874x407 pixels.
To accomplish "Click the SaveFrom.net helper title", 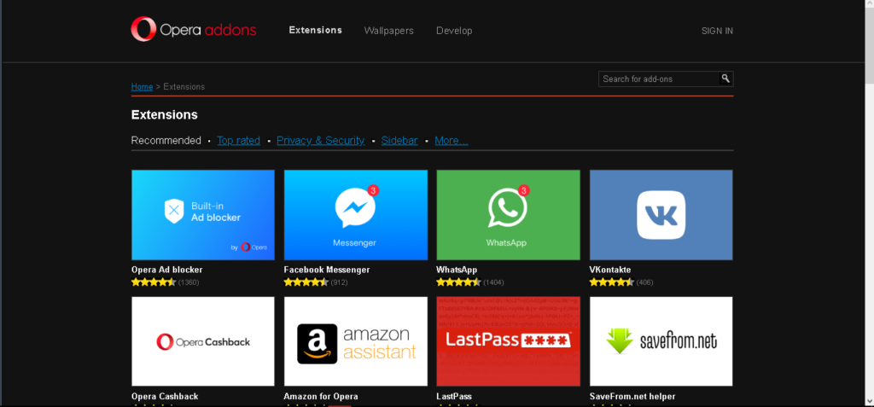I will pyautogui.click(x=632, y=397).
